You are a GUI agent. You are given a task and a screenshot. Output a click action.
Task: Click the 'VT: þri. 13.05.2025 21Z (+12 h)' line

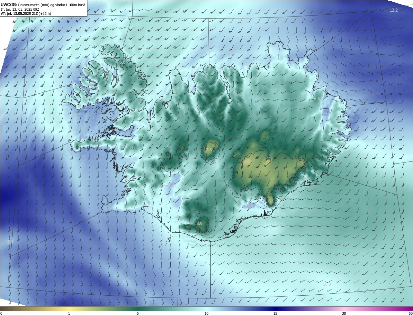pyautogui.click(x=26, y=14)
